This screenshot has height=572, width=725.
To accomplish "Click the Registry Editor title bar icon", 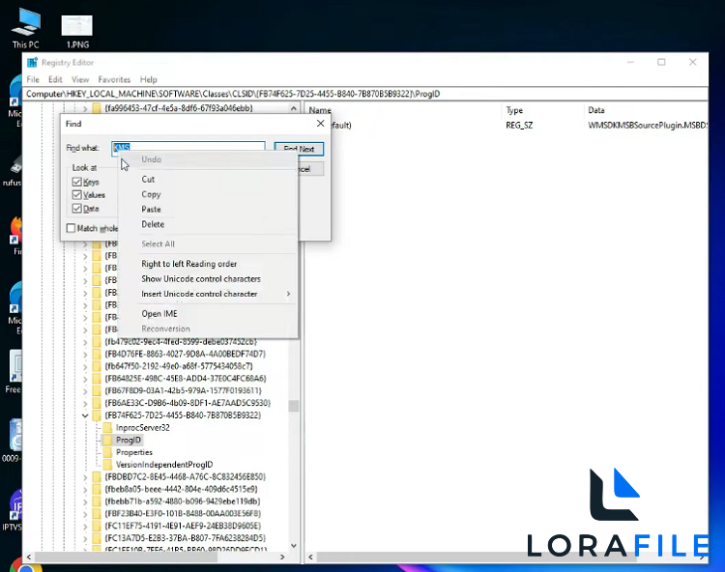I will click(x=32, y=63).
